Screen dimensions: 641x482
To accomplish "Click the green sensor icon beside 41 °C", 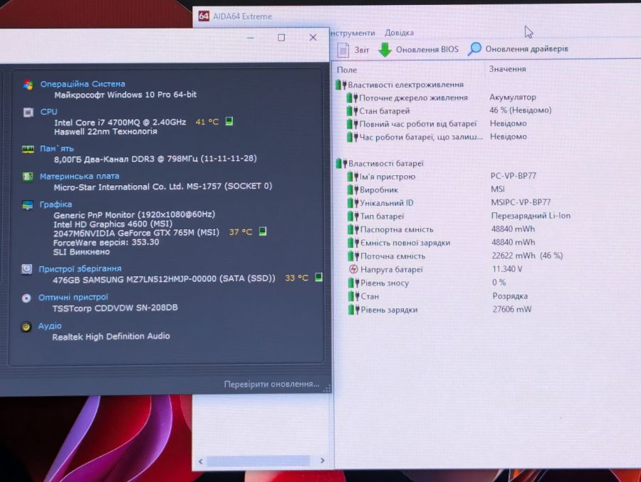I will pyautogui.click(x=229, y=121).
